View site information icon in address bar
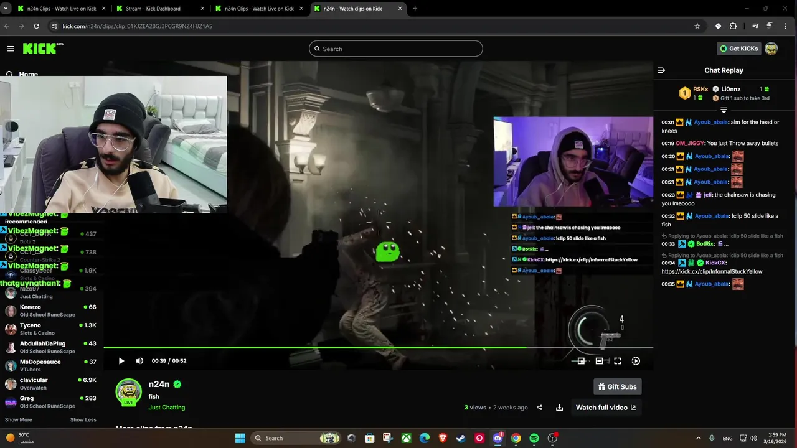Image resolution: width=797 pixels, height=448 pixels. [54, 26]
